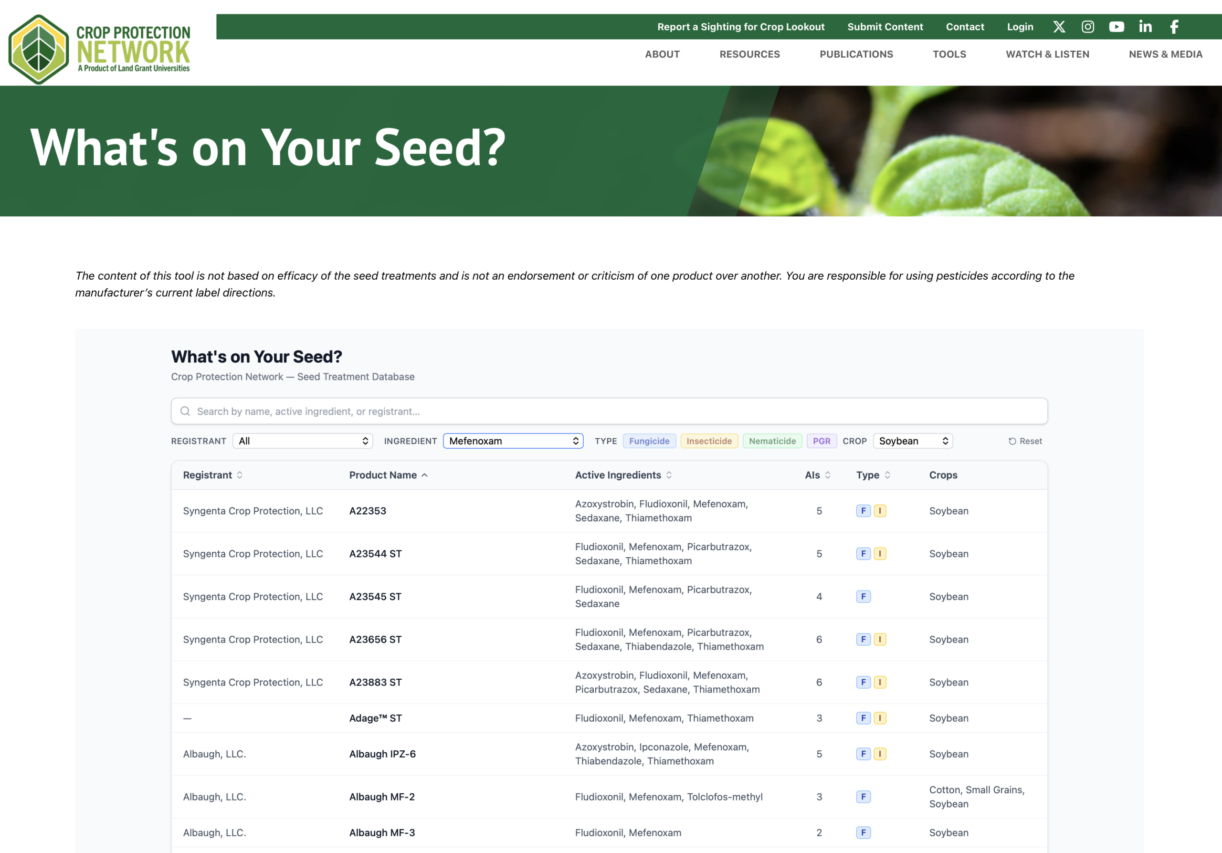Click the AIs value 4 in the A23545 ST row
The height and width of the screenshot is (853, 1222).
coord(819,596)
